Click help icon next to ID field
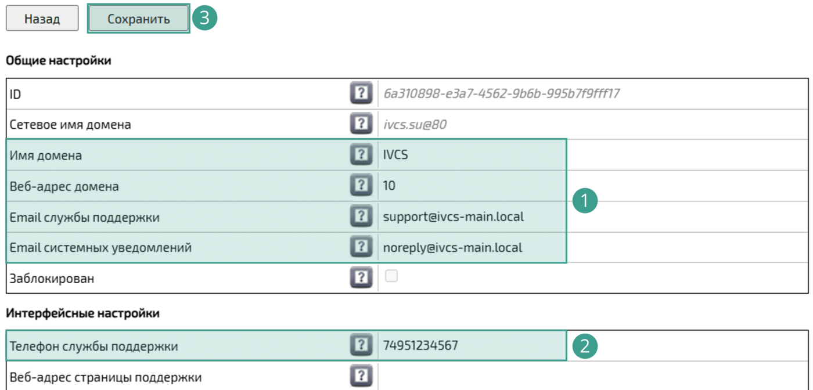 click(361, 93)
